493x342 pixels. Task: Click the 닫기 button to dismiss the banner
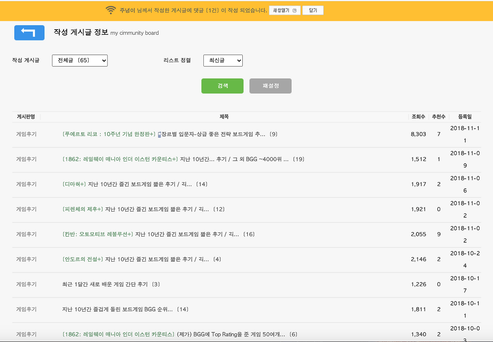tap(313, 10)
